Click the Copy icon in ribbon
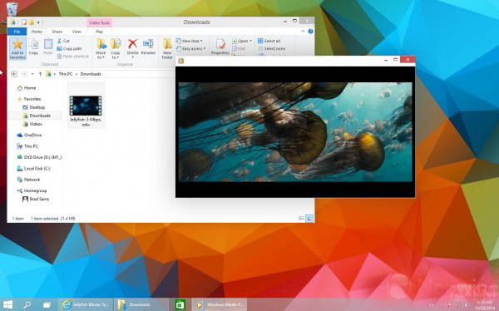Screen dimensions: 499x311 click(33, 47)
